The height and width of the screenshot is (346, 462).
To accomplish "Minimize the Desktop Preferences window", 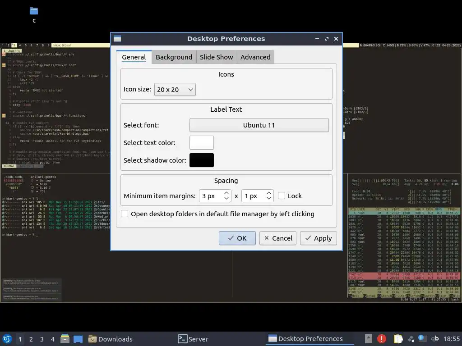I will [317, 39].
